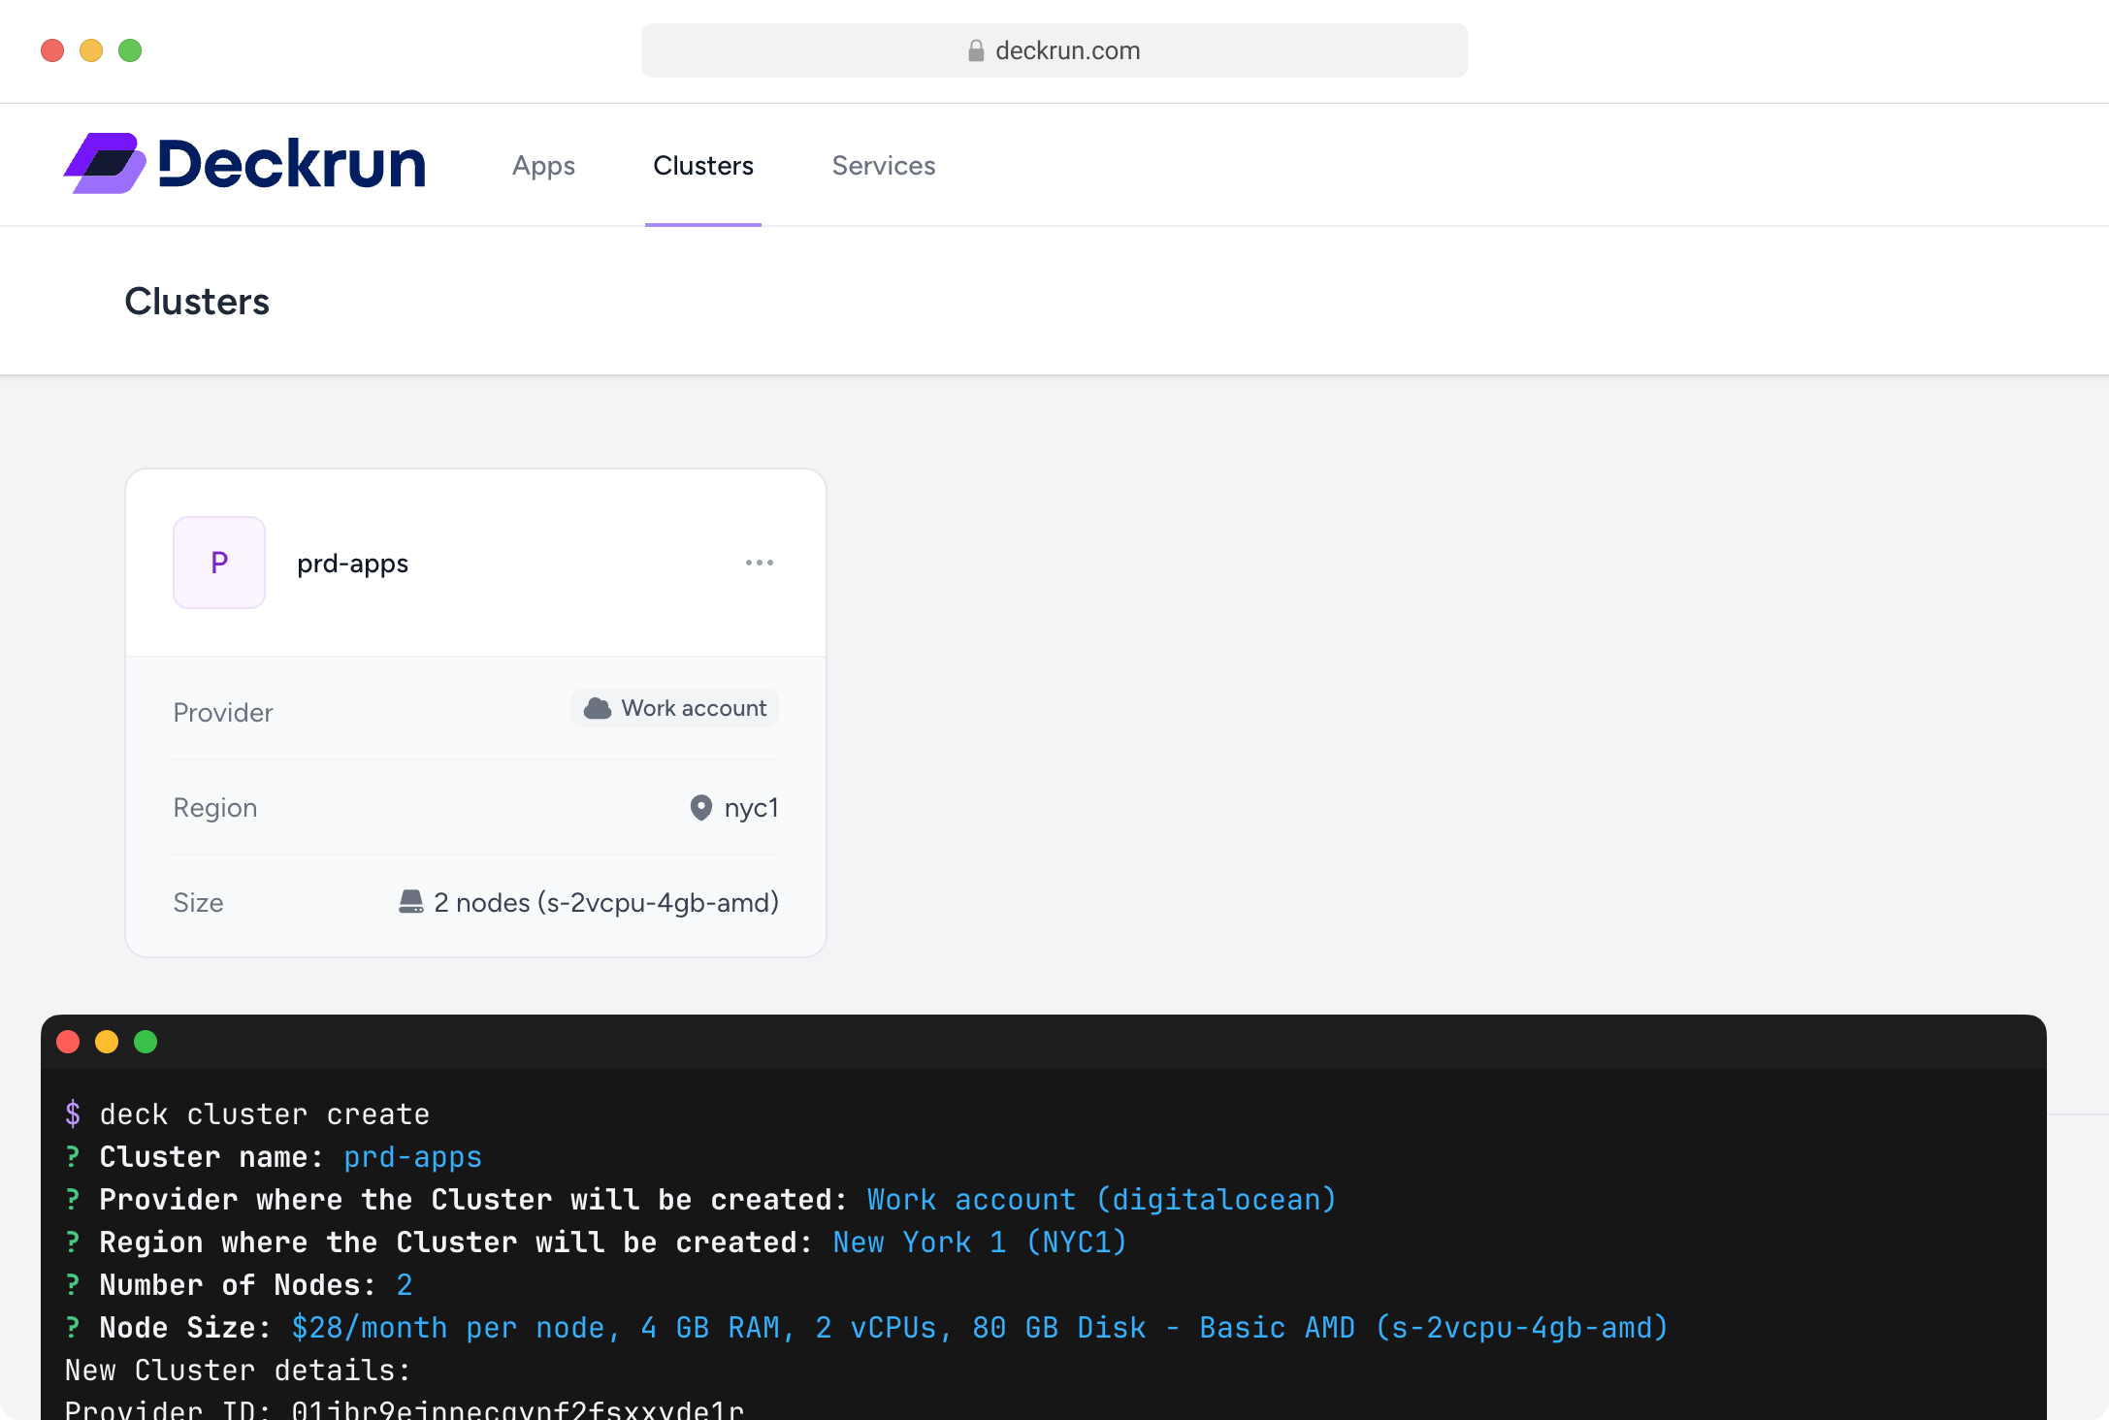
Task: Expand the Work account provider selector
Action: click(673, 708)
